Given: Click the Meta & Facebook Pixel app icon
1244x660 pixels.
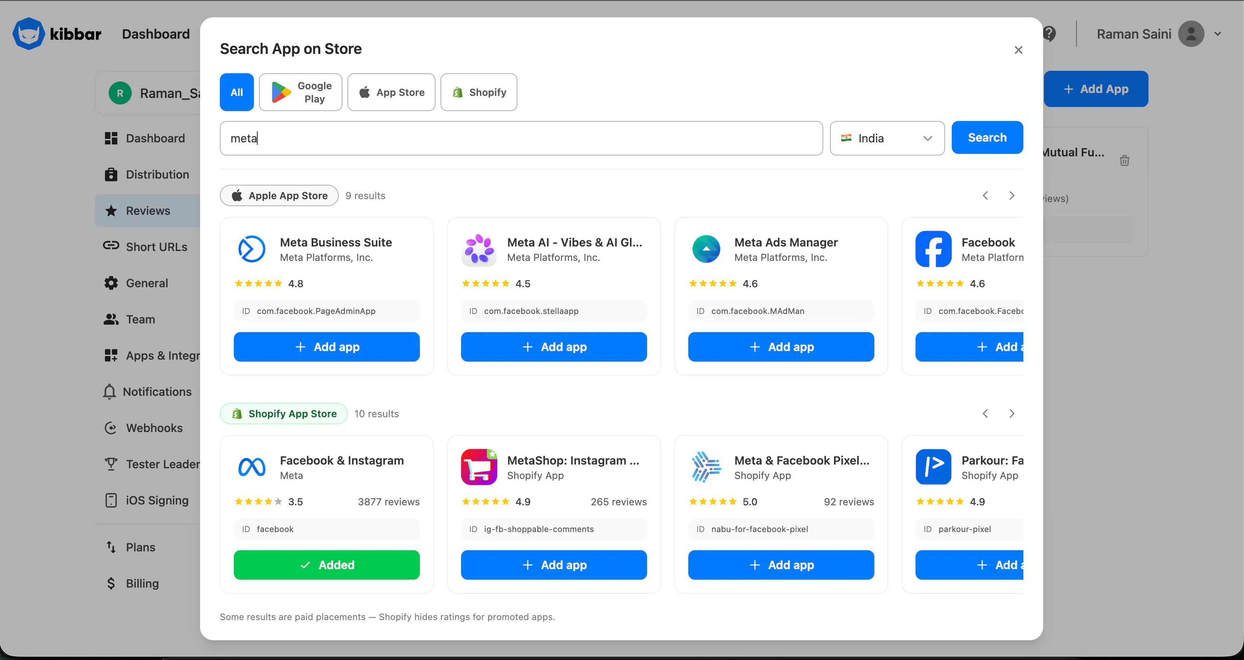Looking at the screenshot, I should point(706,467).
